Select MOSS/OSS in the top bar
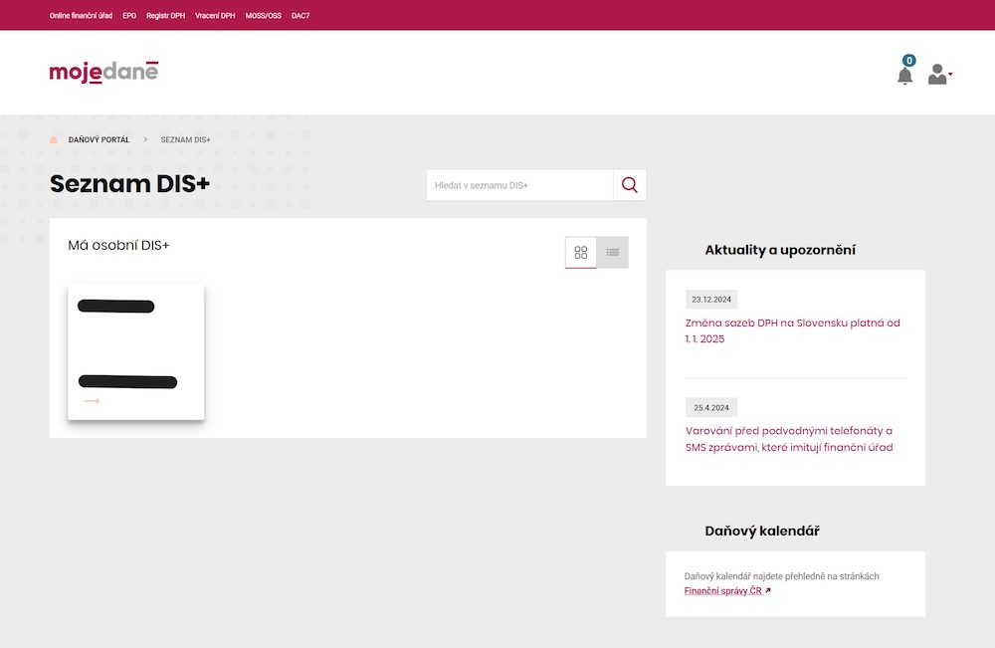Screen dimensions: 995x648 click(264, 16)
